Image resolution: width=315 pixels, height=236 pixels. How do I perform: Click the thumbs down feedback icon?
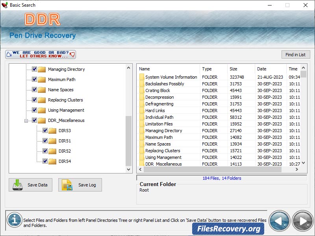(72, 54)
